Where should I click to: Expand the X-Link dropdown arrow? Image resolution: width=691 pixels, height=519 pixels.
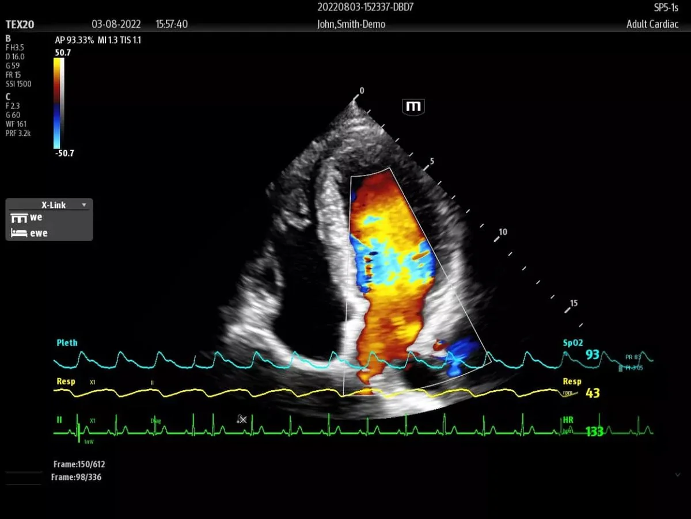(84, 205)
